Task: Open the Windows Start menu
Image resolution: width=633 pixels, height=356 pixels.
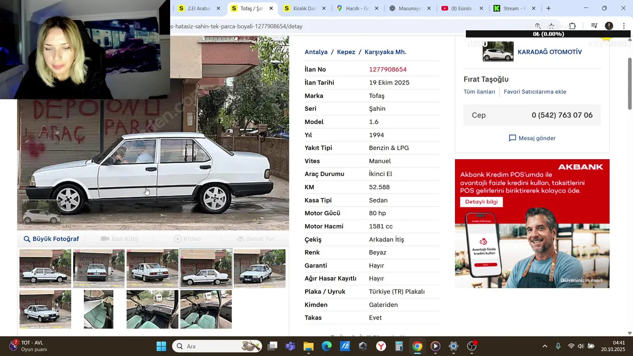Action: pyautogui.click(x=161, y=346)
